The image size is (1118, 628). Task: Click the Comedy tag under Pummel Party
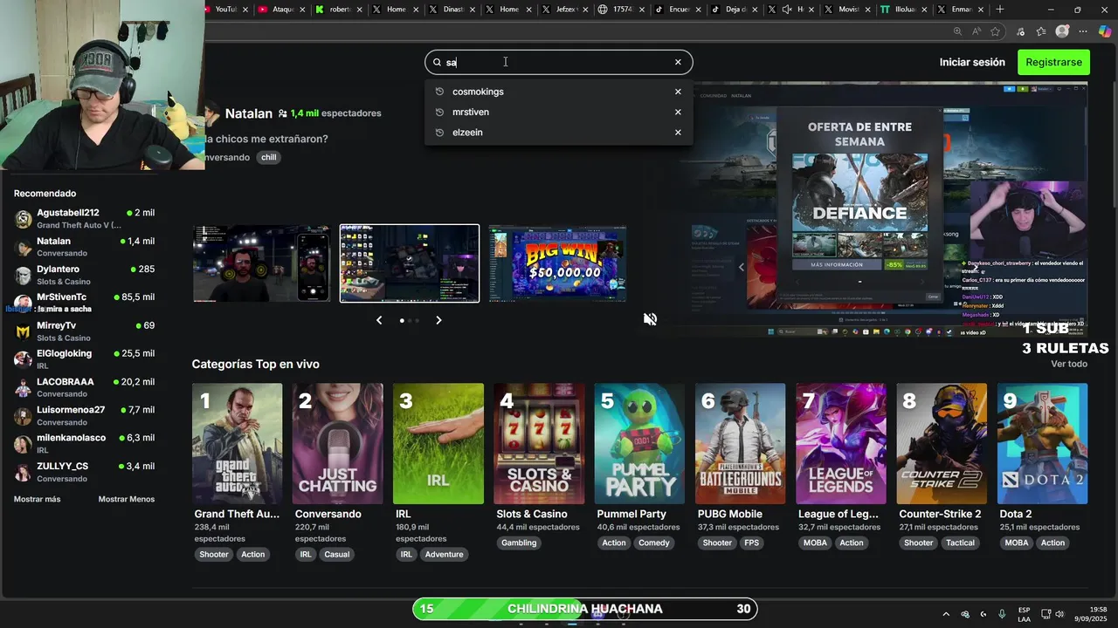point(653,543)
